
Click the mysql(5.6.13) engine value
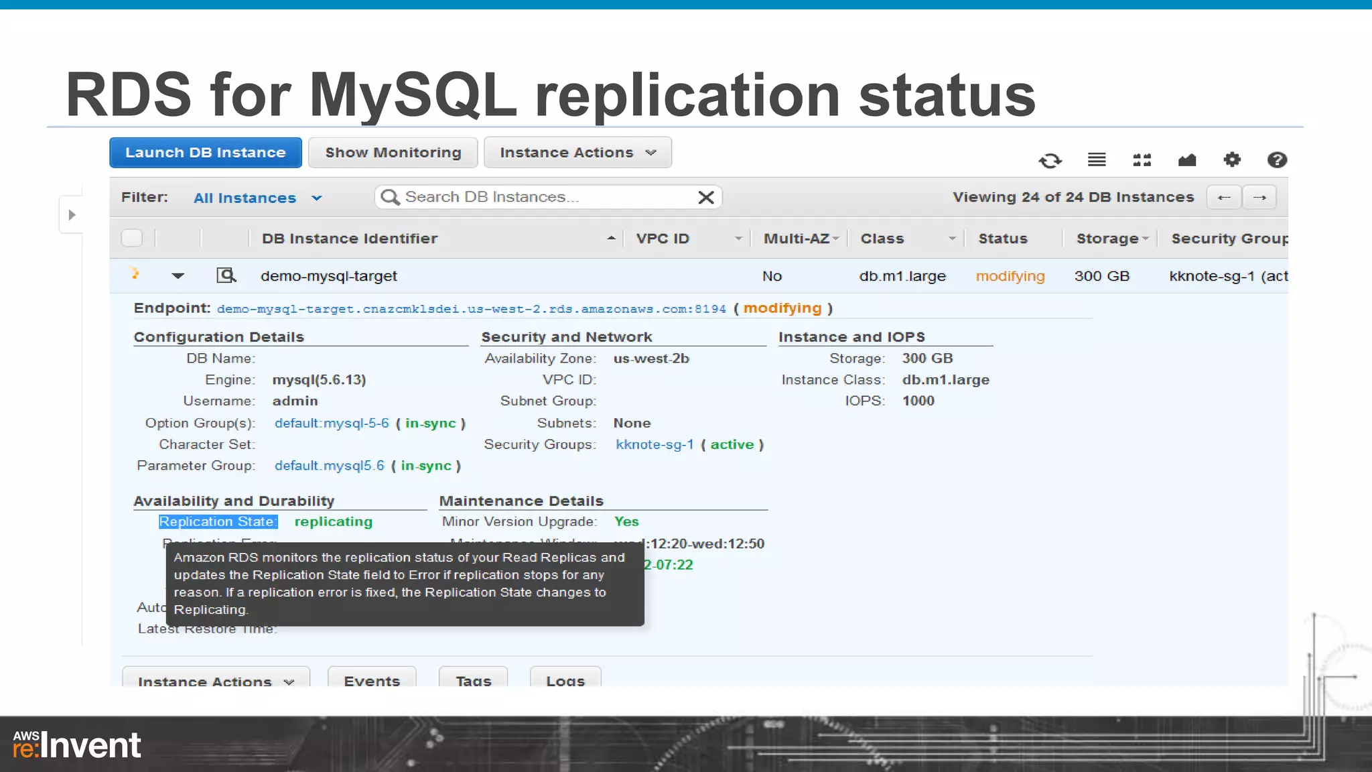point(319,380)
